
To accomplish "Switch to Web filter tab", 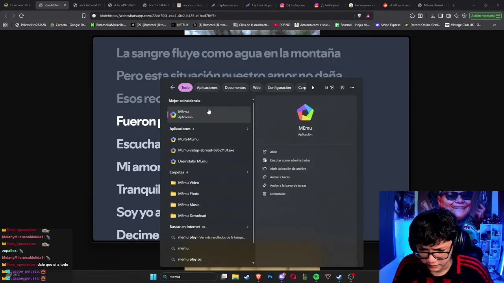I will coord(257,88).
